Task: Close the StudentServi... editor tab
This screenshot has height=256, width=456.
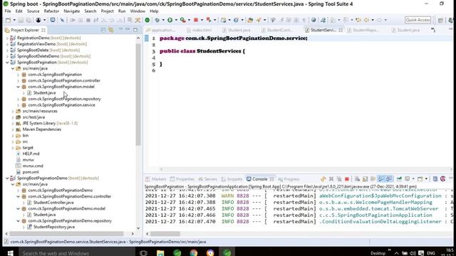Action: click(341, 30)
